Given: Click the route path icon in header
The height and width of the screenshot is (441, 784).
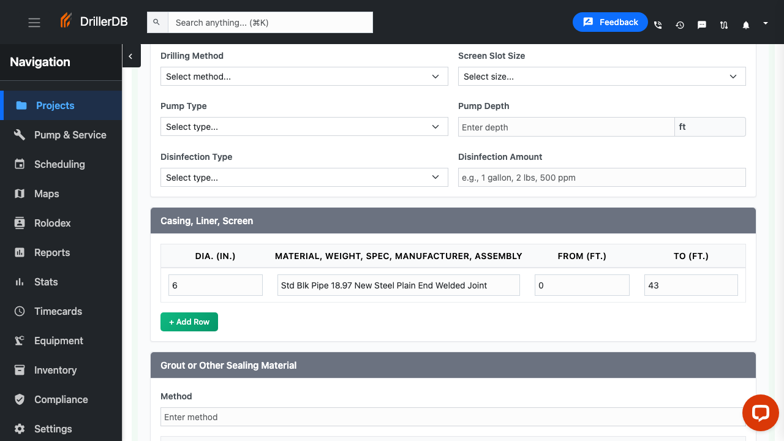Looking at the screenshot, I should pyautogui.click(x=724, y=25).
